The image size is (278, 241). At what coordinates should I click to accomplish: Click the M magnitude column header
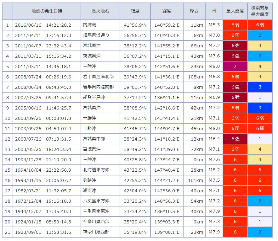tap(214, 11)
